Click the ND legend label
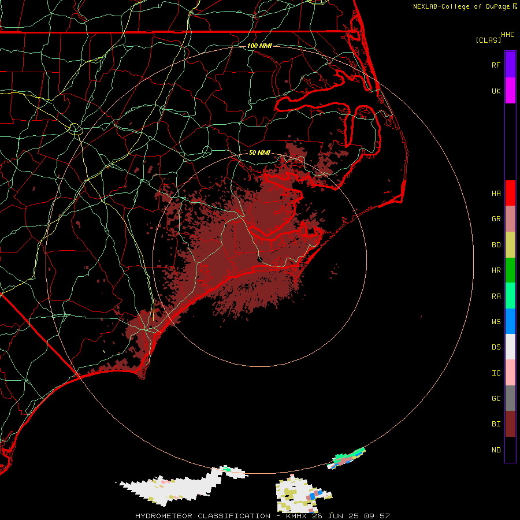Image resolution: width=520 pixels, height=520 pixels. click(496, 450)
